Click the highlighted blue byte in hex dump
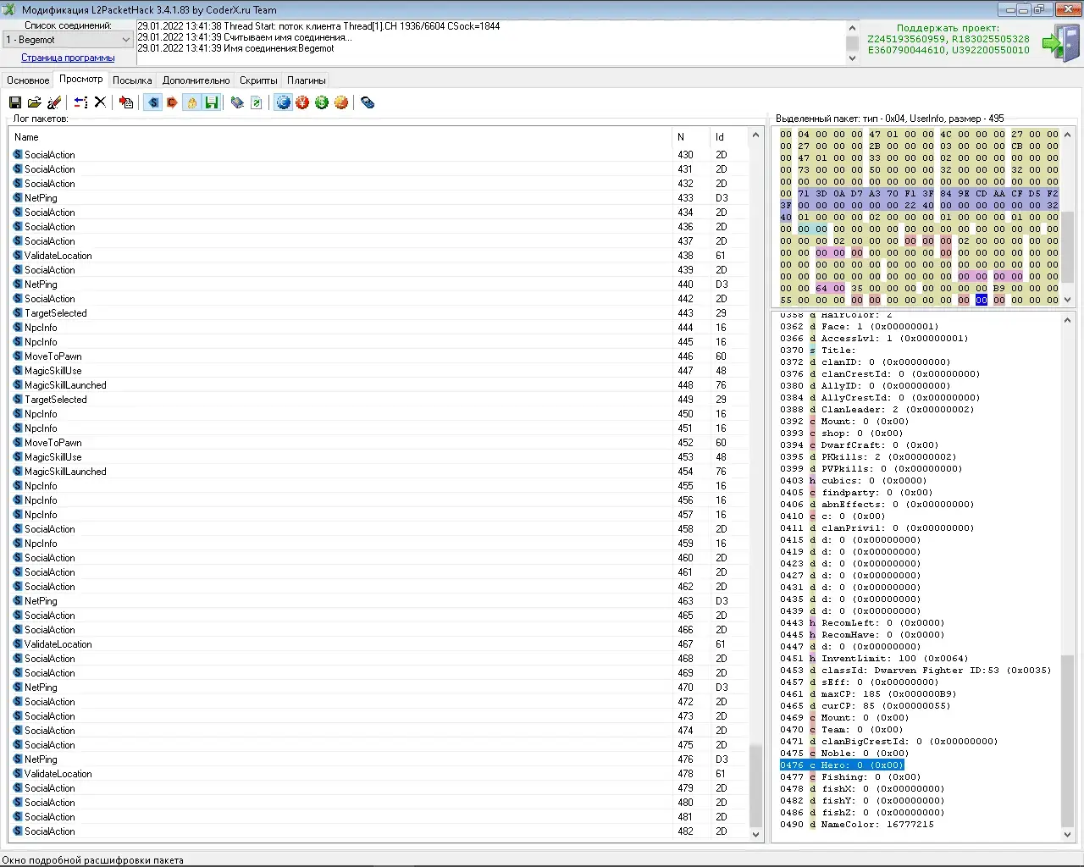Image resolution: width=1084 pixels, height=867 pixels. click(981, 300)
